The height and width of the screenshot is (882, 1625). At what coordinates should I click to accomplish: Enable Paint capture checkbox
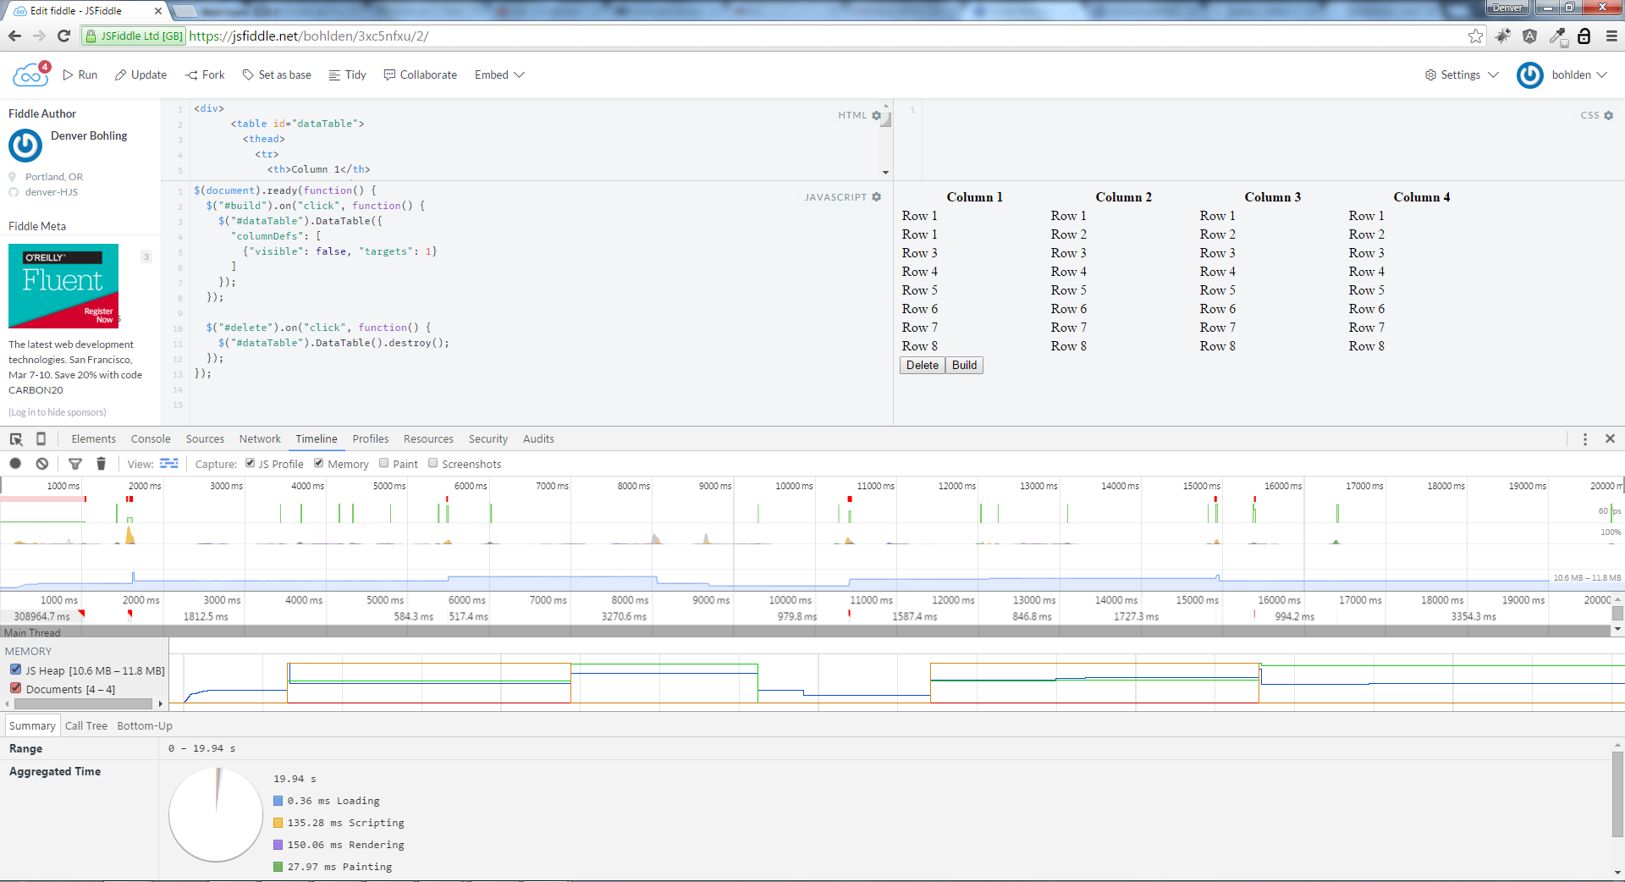pos(384,463)
